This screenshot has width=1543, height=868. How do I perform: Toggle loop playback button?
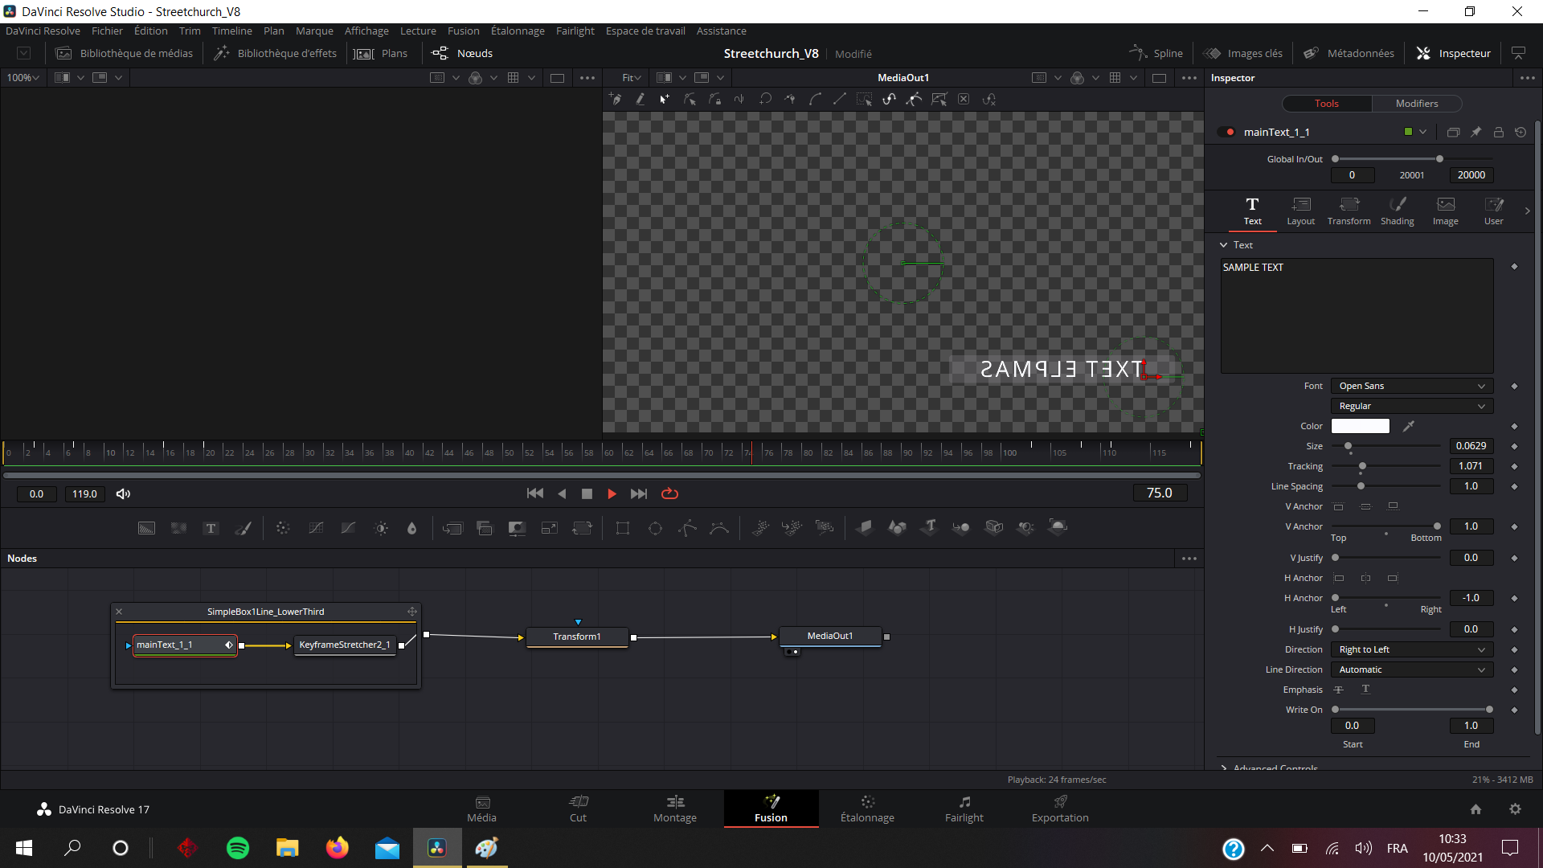pyautogui.click(x=669, y=493)
